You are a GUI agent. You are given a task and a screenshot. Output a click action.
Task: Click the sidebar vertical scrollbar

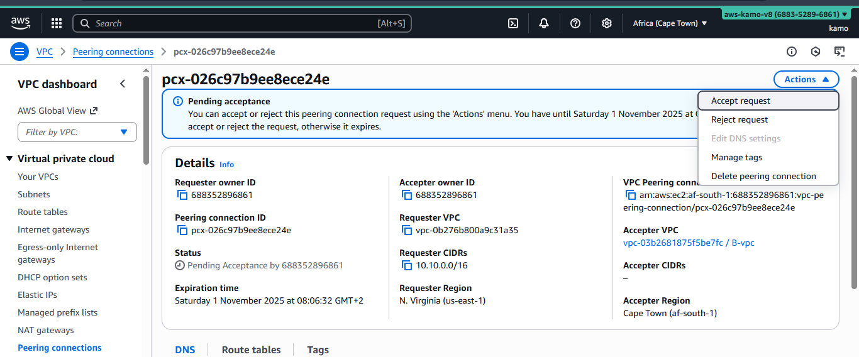[147, 121]
